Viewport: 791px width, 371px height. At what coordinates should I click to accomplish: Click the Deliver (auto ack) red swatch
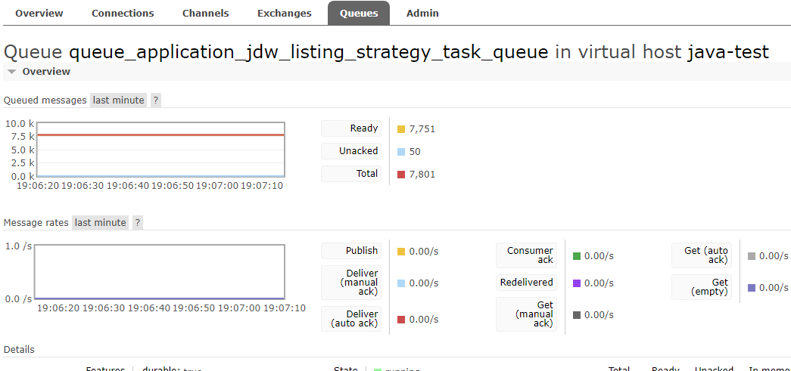401,320
